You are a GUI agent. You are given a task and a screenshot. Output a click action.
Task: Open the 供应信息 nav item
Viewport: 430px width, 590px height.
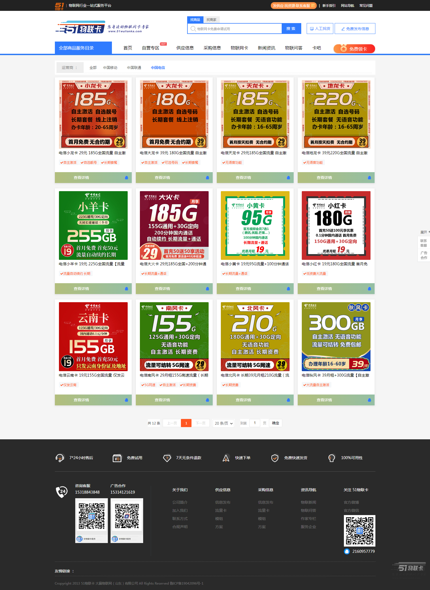click(x=185, y=48)
